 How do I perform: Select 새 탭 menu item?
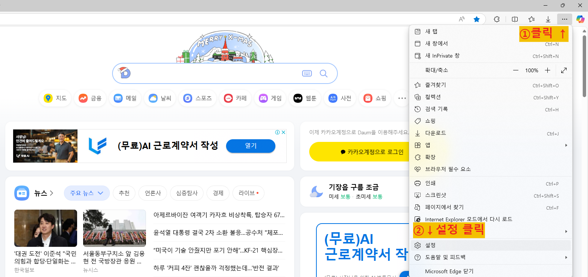point(491,32)
